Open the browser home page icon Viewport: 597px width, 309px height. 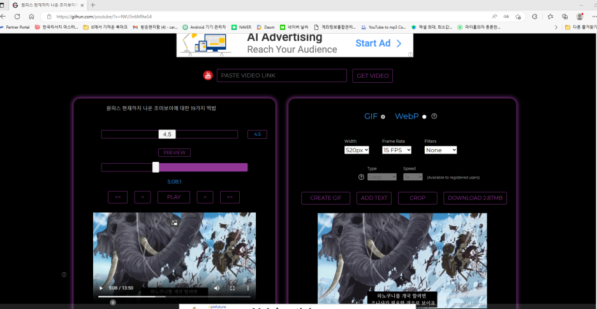coord(32,17)
